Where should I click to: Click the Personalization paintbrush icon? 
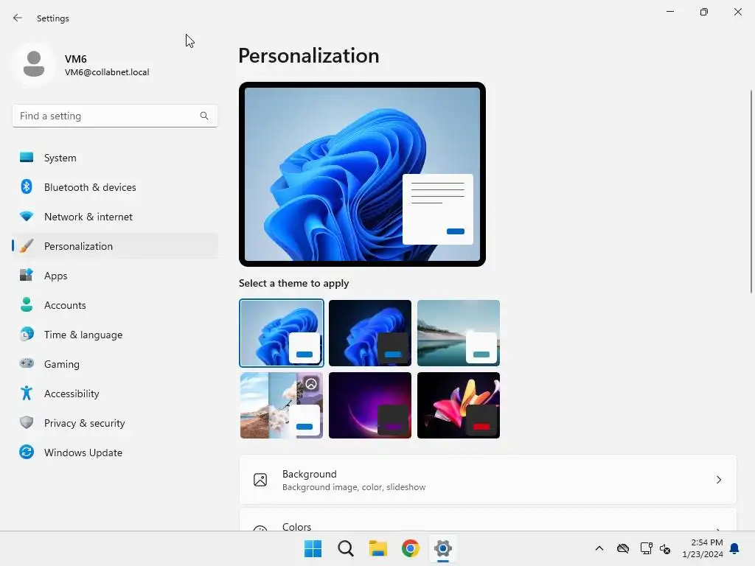click(27, 246)
